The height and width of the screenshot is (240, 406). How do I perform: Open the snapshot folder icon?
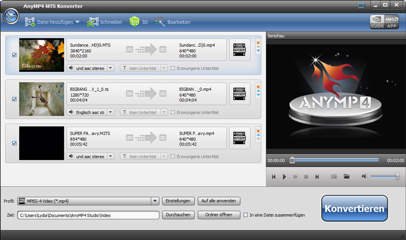coord(346,176)
